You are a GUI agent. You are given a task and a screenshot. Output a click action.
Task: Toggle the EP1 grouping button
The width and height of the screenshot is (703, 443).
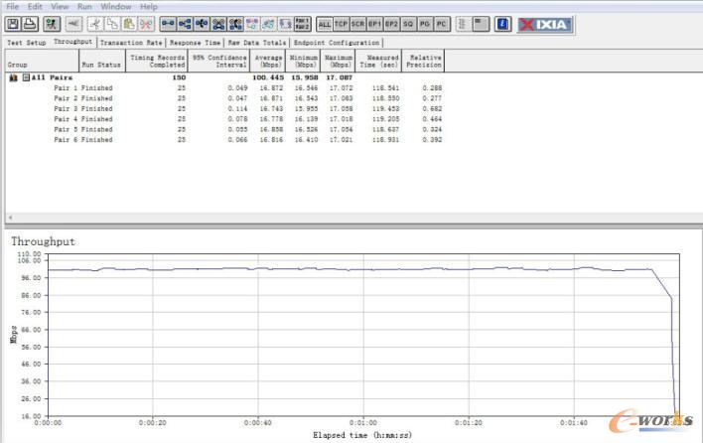(x=374, y=23)
